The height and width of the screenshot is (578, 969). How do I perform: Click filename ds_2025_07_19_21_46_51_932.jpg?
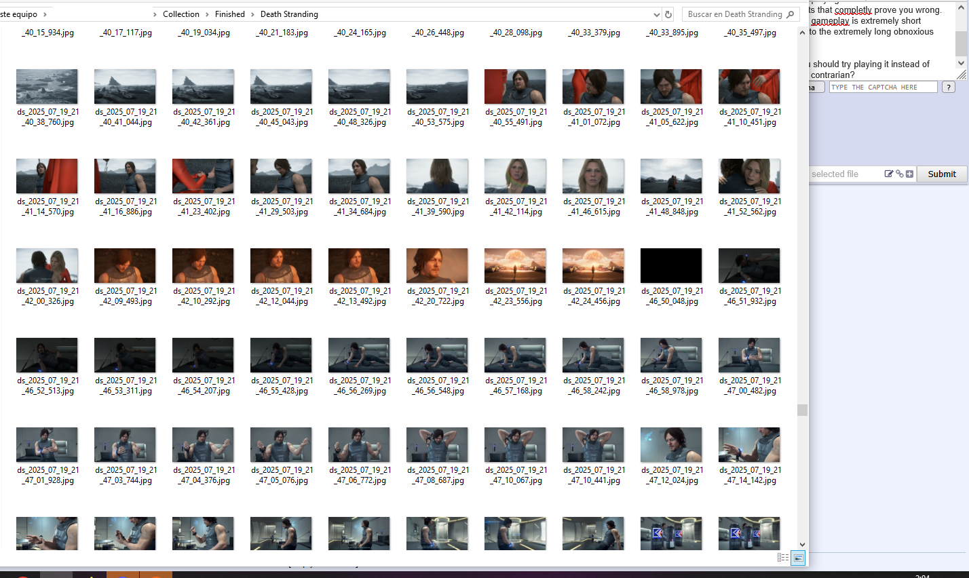[749, 296]
